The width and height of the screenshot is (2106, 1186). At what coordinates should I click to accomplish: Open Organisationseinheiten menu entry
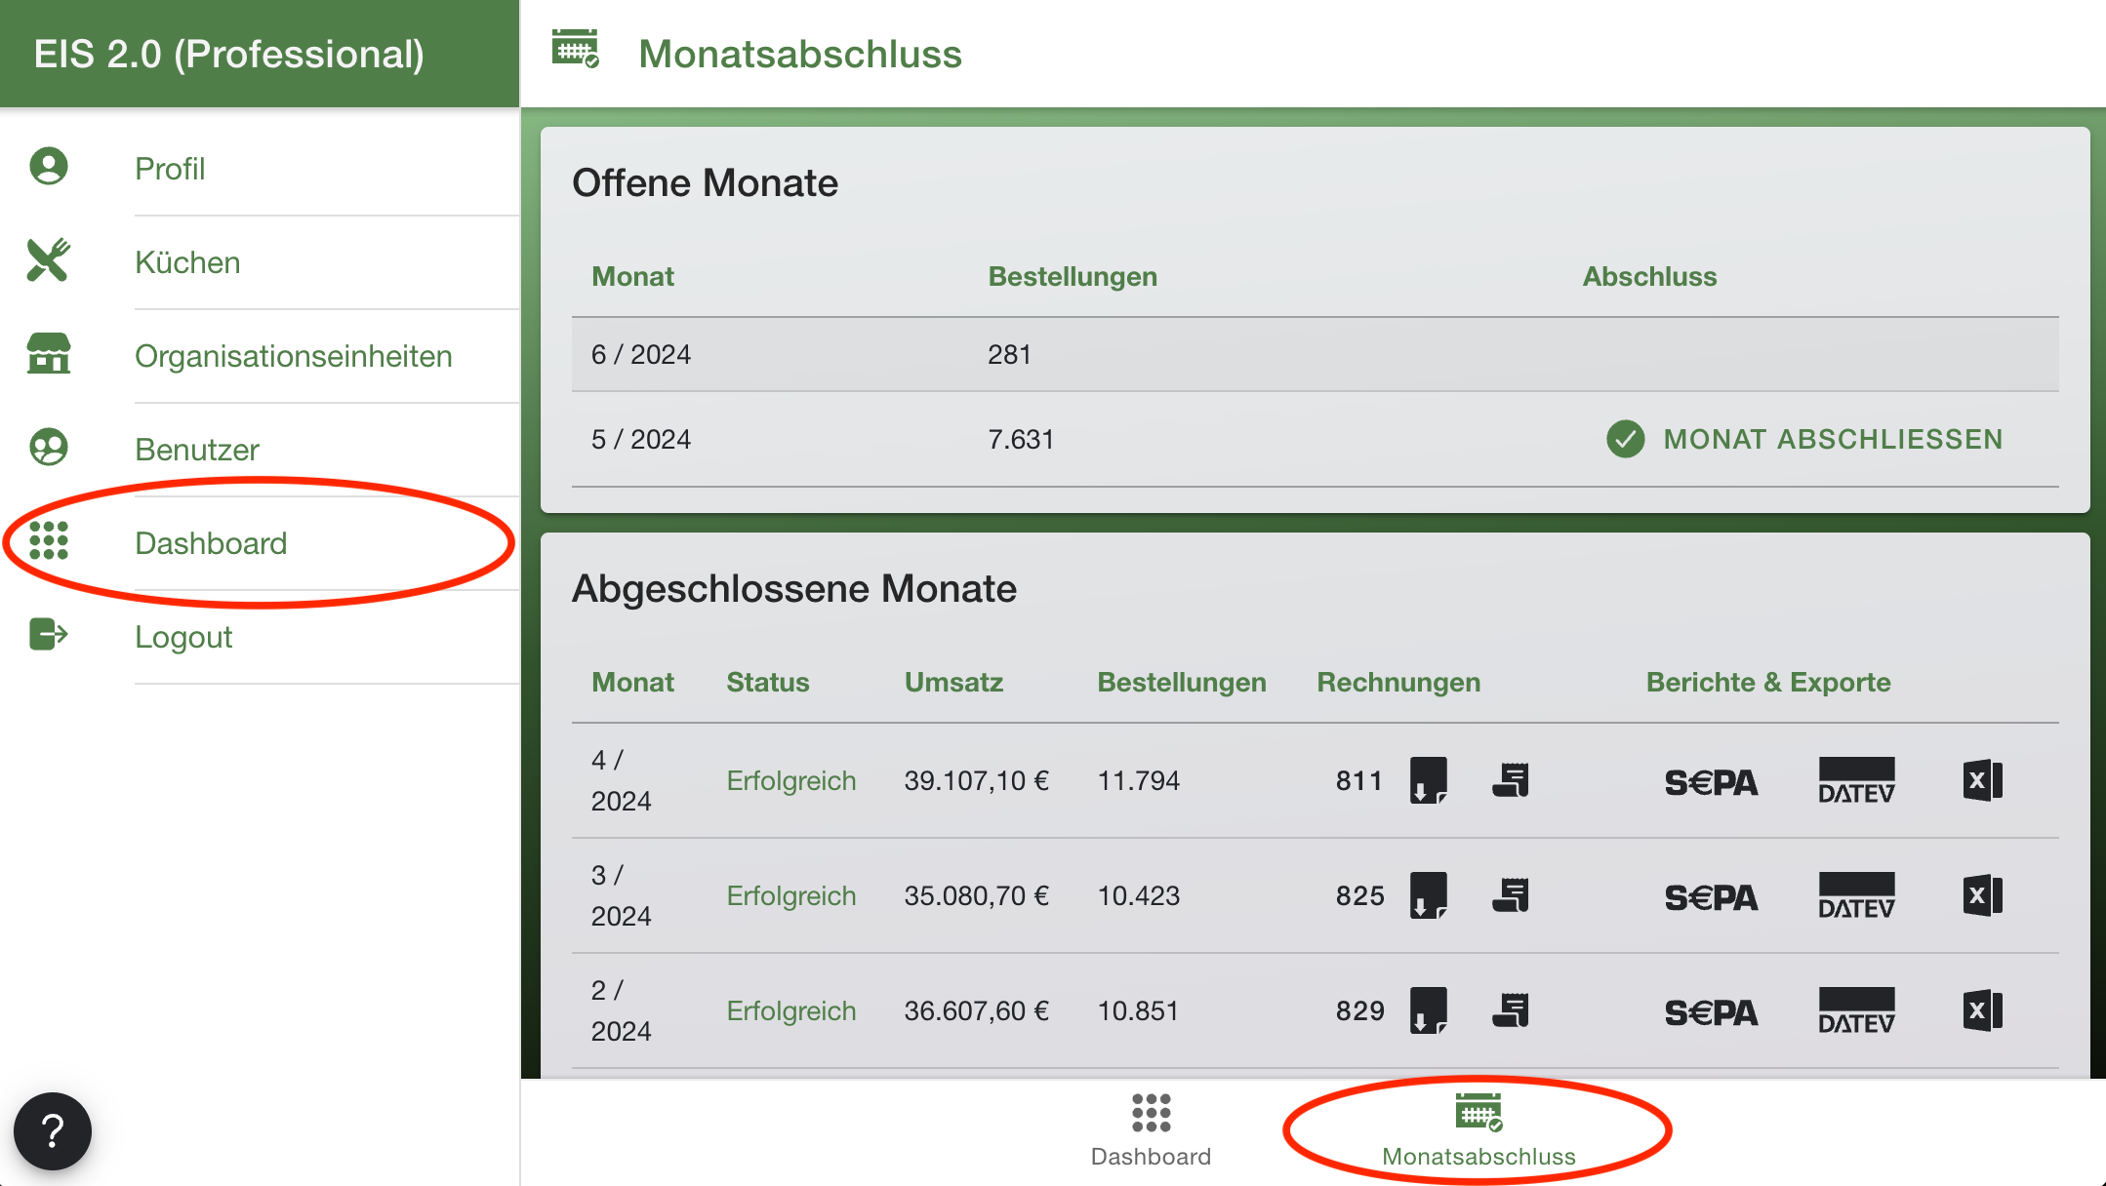tap(293, 356)
